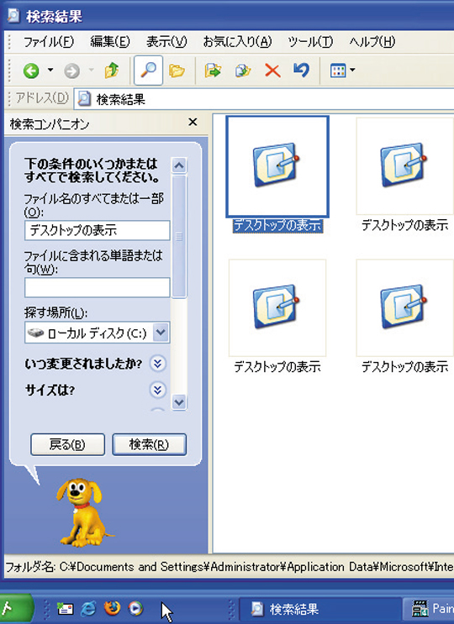This screenshot has height=624, width=454.
Task: Open the ツール(T) menu
Action: click(310, 42)
